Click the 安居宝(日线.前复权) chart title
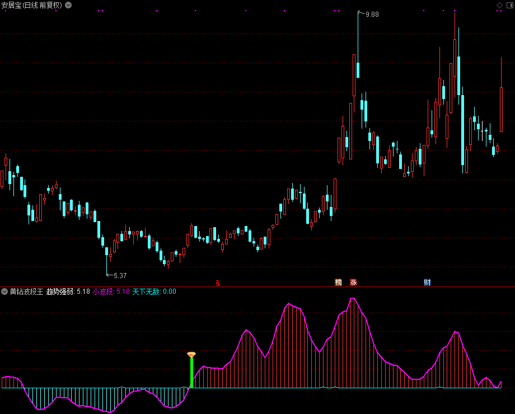 click(x=31, y=5)
